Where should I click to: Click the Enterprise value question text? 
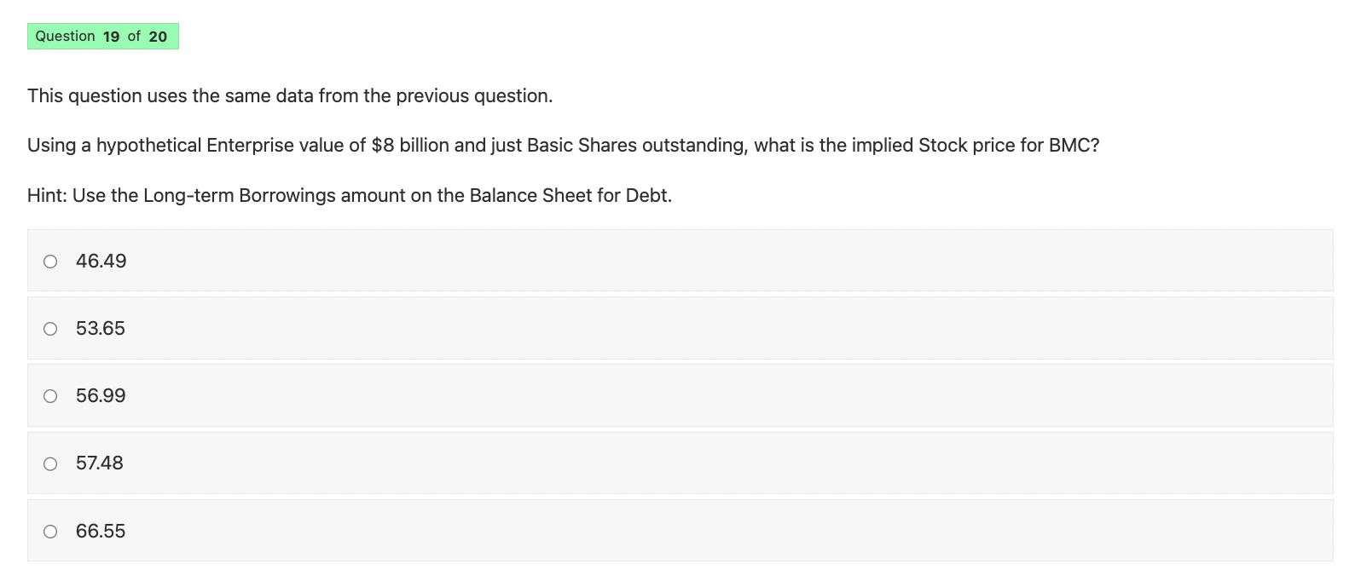pos(562,145)
